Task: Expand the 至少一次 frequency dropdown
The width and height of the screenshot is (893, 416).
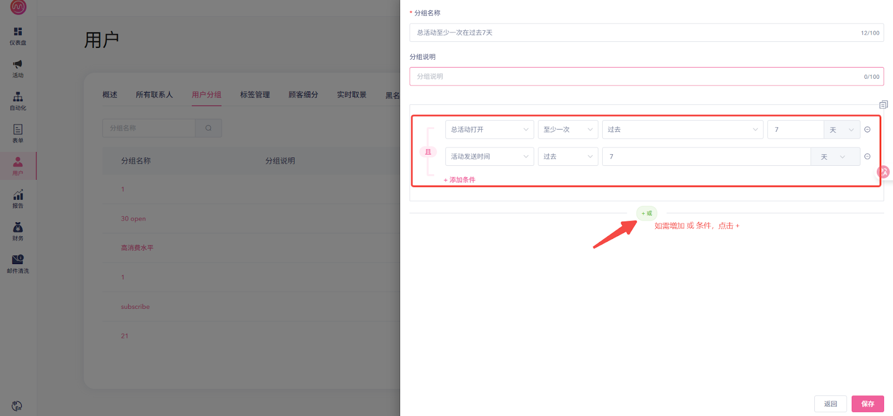Action: pyautogui.click(x=568, y=130)
